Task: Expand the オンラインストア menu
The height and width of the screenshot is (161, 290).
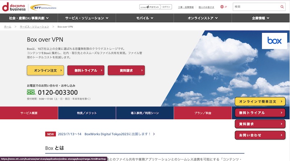Action: [203, 18]
